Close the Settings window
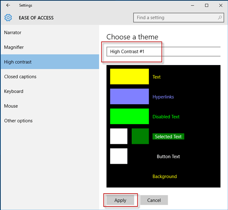Image resolution: width=228 pixels, height=210 pixels. coord(221,5)
